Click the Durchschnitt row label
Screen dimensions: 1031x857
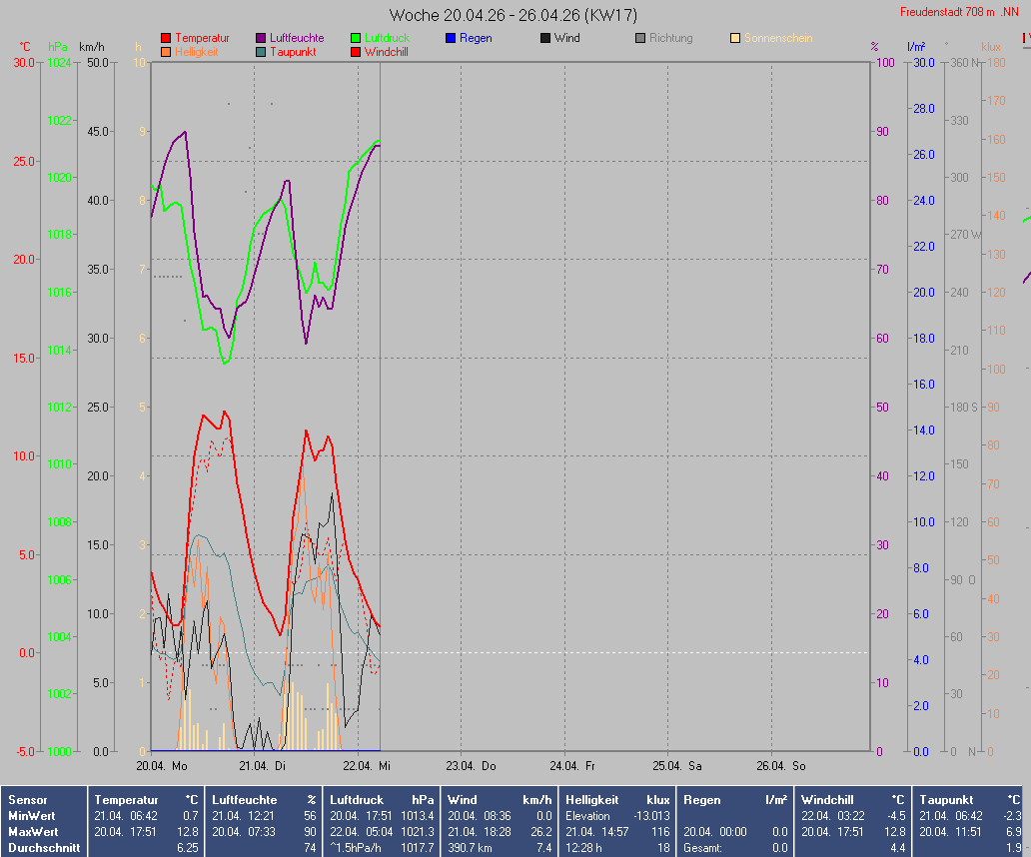pos(40,848)
